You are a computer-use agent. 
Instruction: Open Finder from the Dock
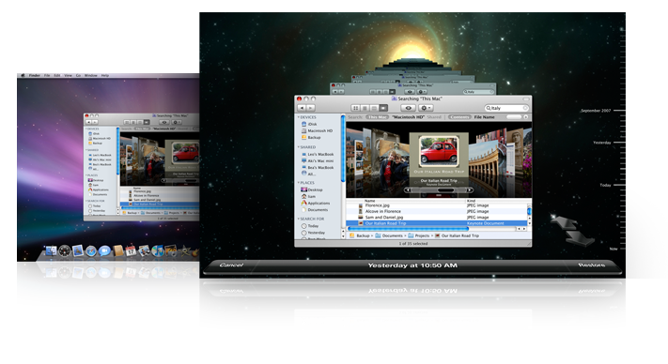[x=51, y=250]
